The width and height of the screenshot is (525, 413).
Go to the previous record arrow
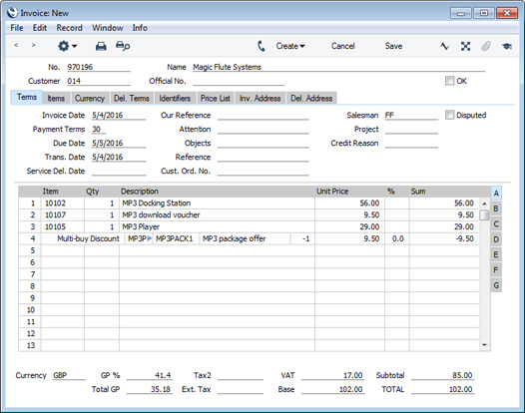16,45
